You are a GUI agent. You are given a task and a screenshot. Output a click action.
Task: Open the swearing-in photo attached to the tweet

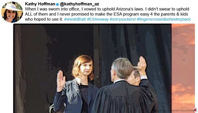pos(104,68)
